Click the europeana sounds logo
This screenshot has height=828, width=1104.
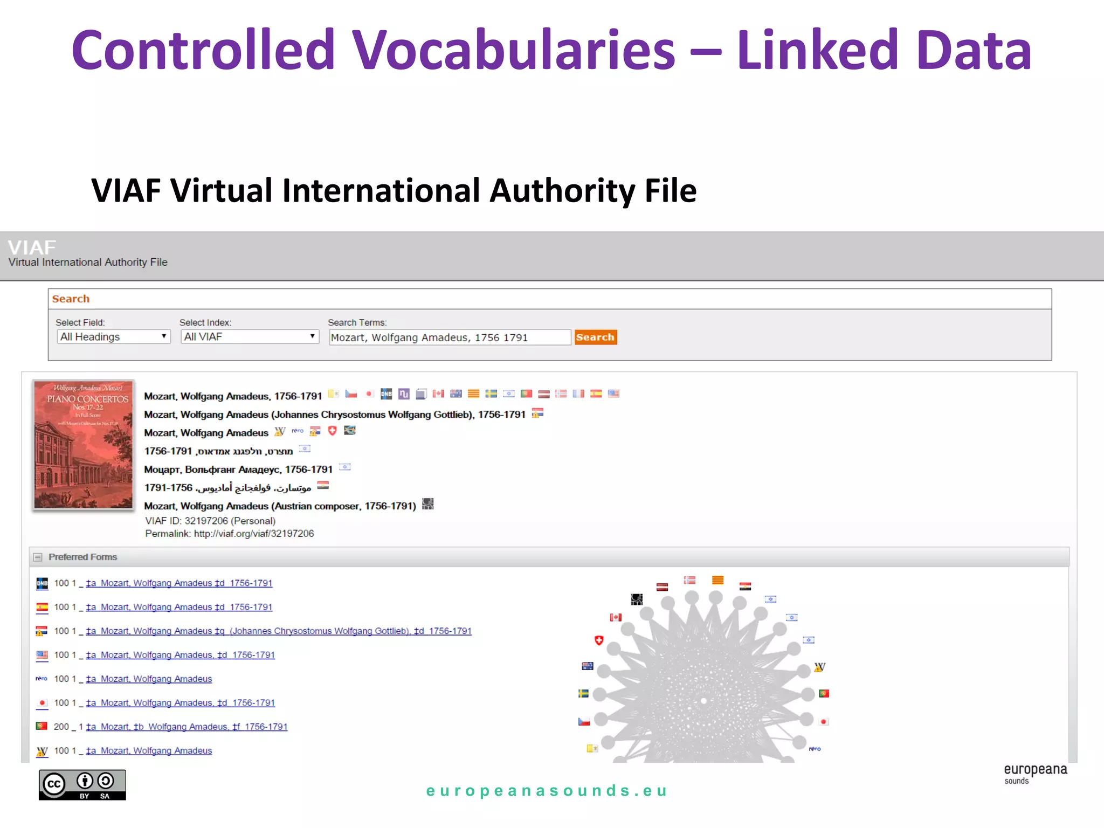pyautogui.click(x=1036, y=774)
